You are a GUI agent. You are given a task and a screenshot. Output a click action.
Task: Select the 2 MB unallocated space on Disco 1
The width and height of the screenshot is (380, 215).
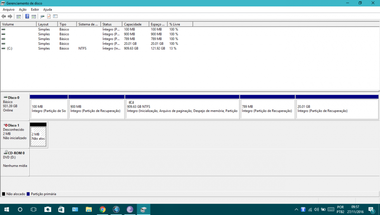38,136
